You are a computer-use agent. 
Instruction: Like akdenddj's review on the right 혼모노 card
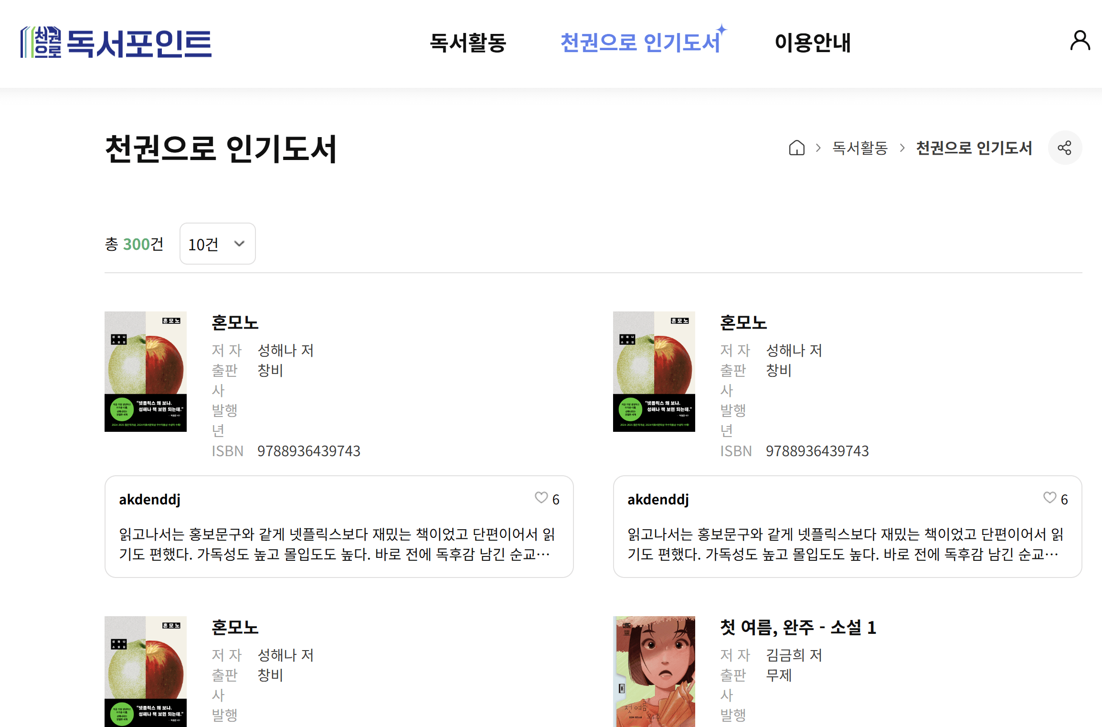click(1049, 498)
